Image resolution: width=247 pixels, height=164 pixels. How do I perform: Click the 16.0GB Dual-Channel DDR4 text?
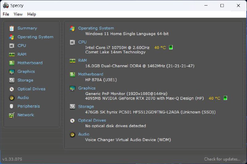click(140, 66)
